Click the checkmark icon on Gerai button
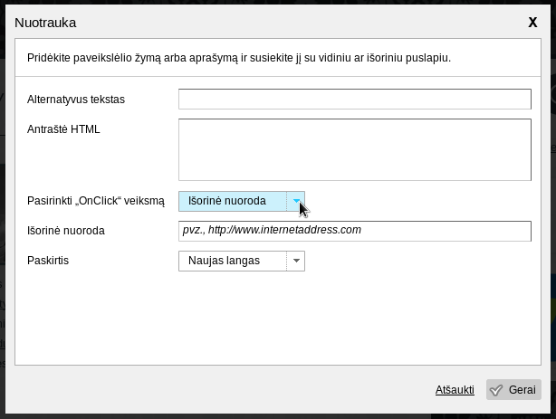The image size is (556, 419). [x=496, y=390]
